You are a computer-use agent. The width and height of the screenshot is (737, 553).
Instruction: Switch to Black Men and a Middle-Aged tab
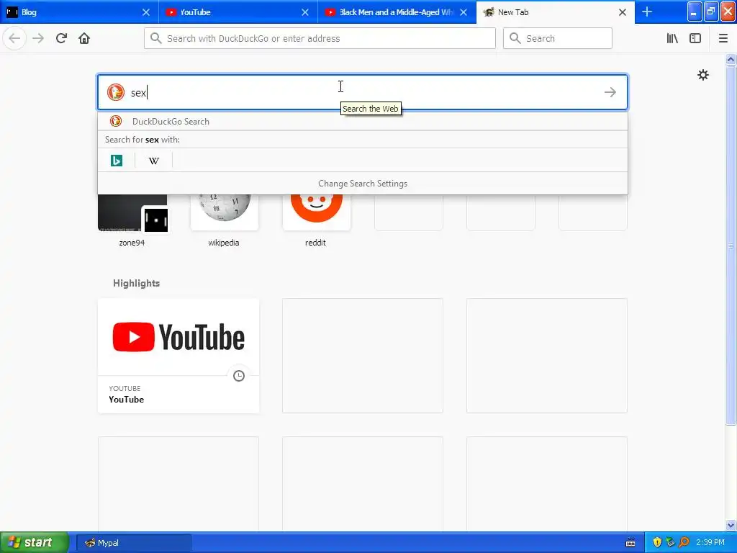point(397,12)
